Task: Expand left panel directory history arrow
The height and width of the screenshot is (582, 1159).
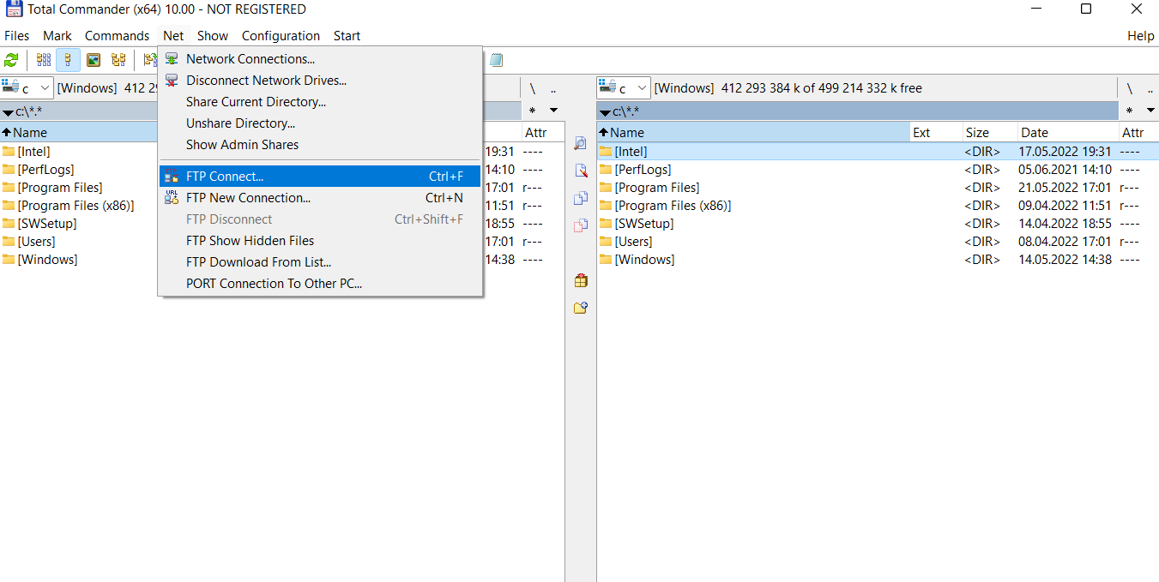Action: (553, 111)
